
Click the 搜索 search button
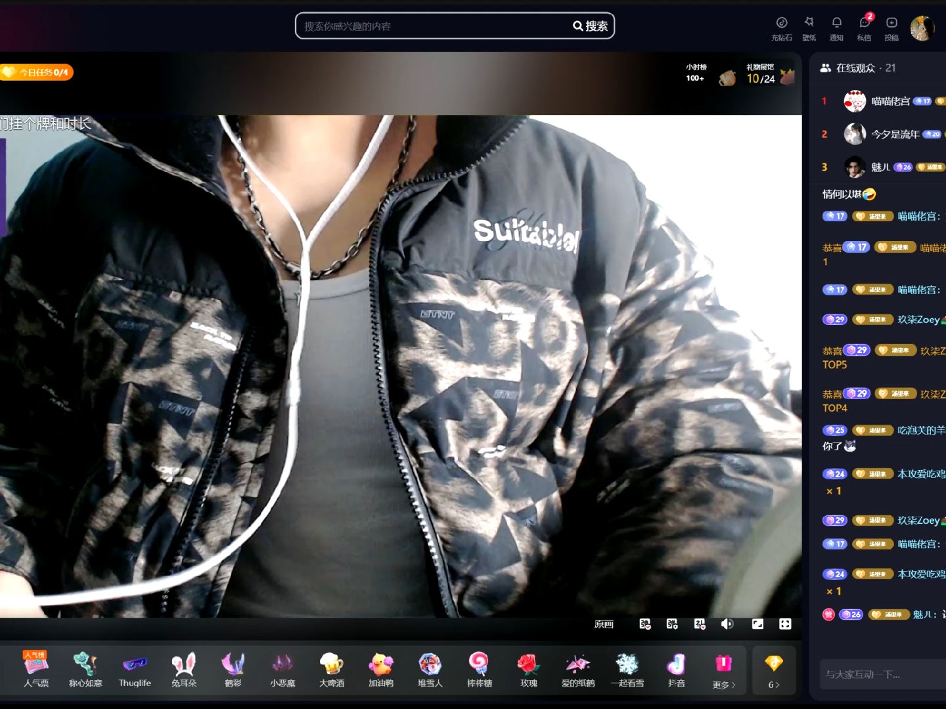590,26
